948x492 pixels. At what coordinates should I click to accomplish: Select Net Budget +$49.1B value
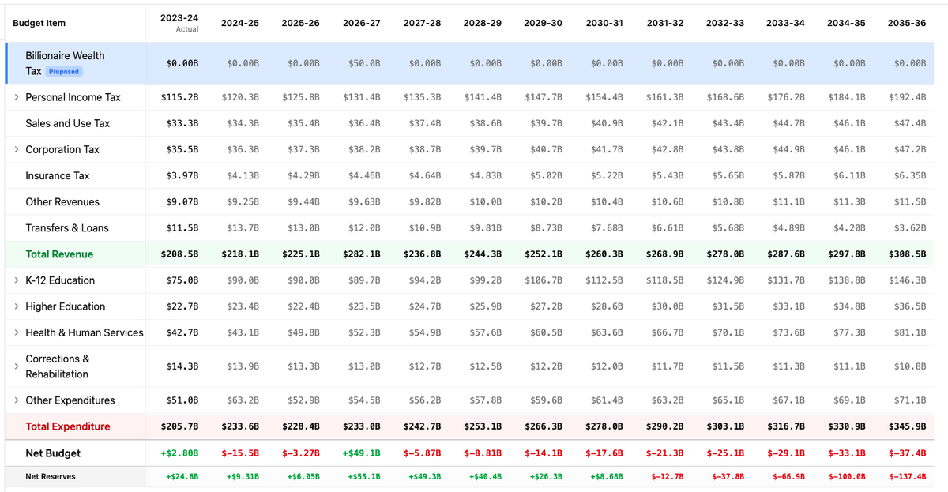click(x=362, y=453)
